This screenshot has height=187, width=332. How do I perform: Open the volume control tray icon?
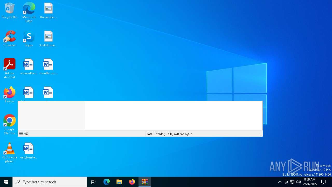(299, 182)
